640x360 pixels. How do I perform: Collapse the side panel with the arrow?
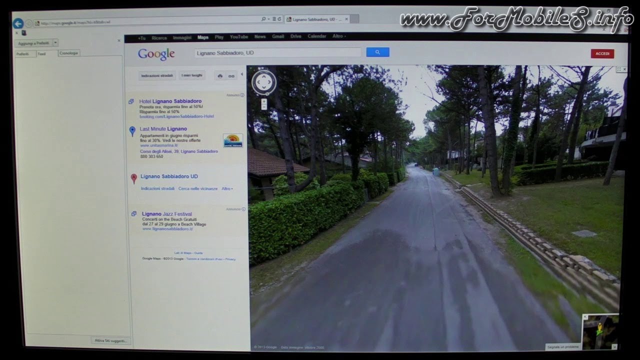(242, 74)
